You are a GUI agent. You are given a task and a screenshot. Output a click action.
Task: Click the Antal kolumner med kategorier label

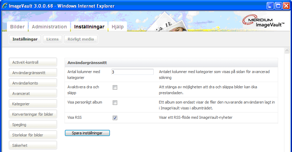tap(84, 74)
